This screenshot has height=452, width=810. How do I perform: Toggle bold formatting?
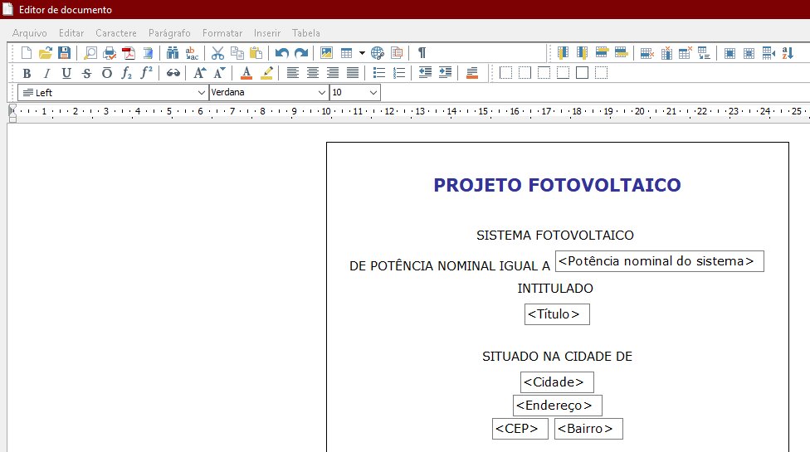pos(27,73)
